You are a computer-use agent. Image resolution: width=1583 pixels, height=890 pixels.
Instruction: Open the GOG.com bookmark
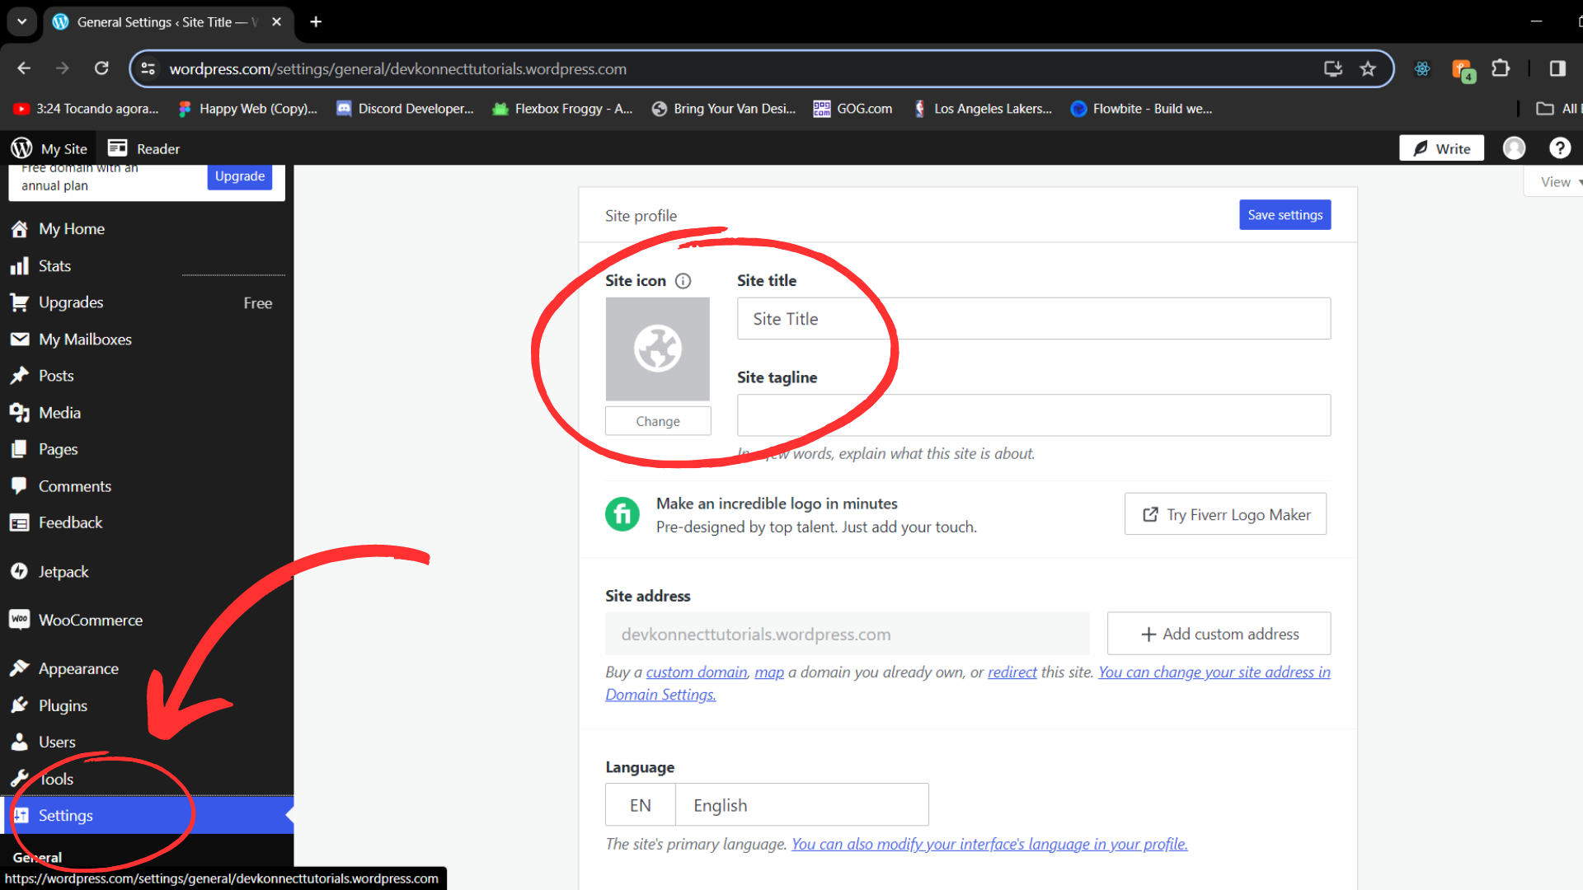click(853, 109)
